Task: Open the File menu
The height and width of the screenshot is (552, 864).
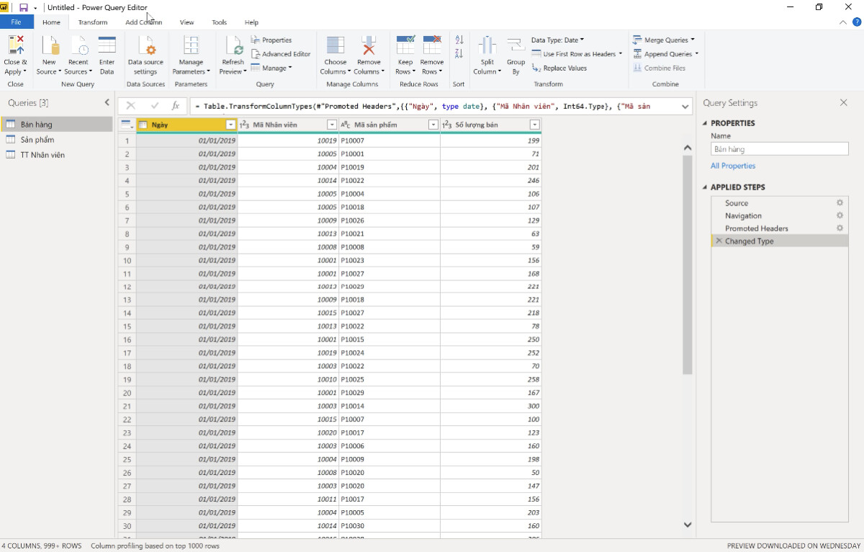Action: [17, 22]
